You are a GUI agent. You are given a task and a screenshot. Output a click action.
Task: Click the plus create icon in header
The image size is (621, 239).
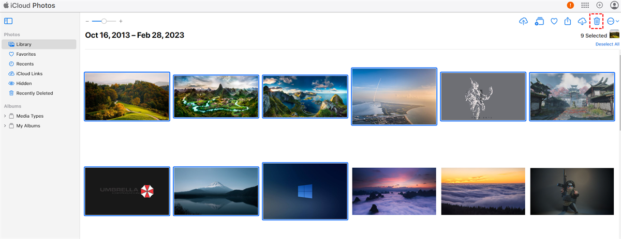pyautogui.click(x=599, y=5)
